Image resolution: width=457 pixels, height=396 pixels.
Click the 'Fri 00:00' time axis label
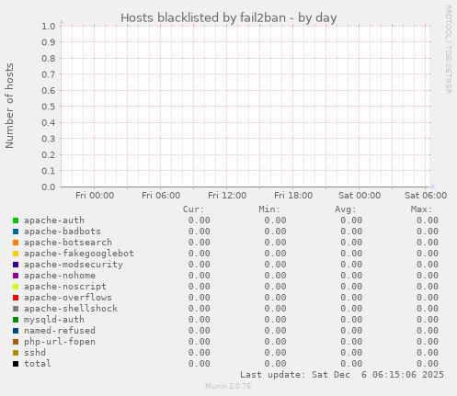point(95,196)
